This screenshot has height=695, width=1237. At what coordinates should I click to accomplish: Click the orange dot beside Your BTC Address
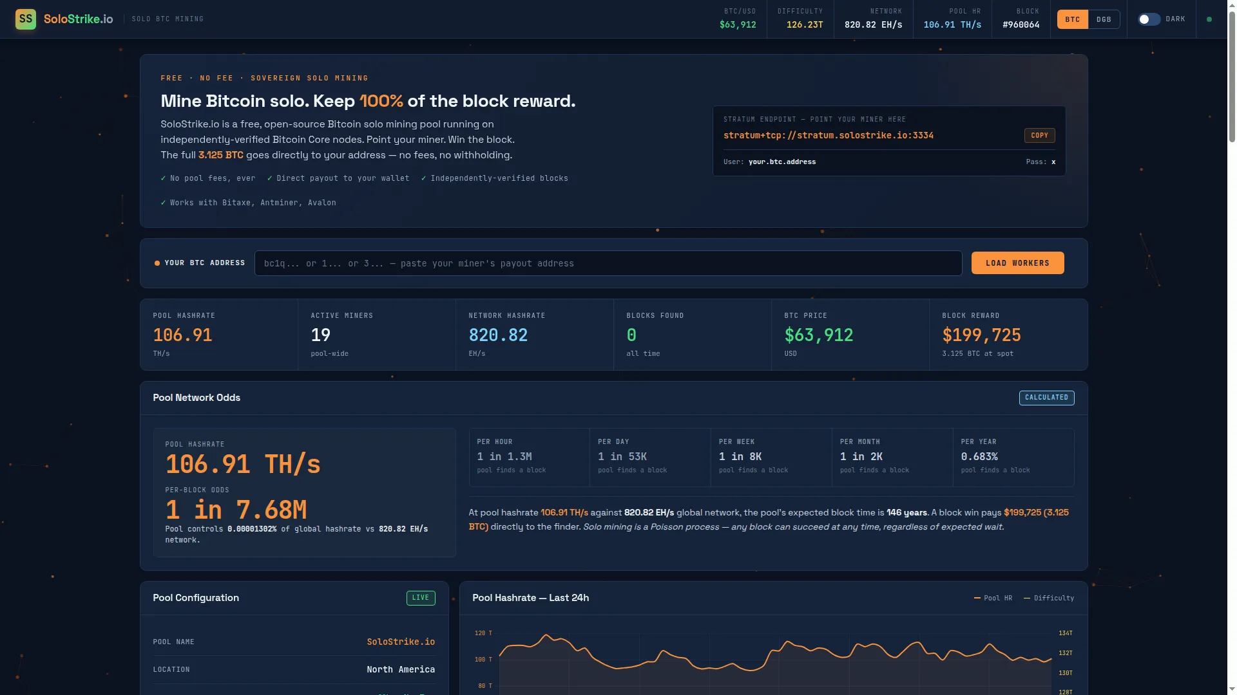point(157,263)
